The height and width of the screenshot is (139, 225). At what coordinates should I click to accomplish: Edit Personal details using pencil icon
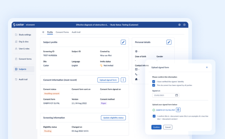click(169, 42)
